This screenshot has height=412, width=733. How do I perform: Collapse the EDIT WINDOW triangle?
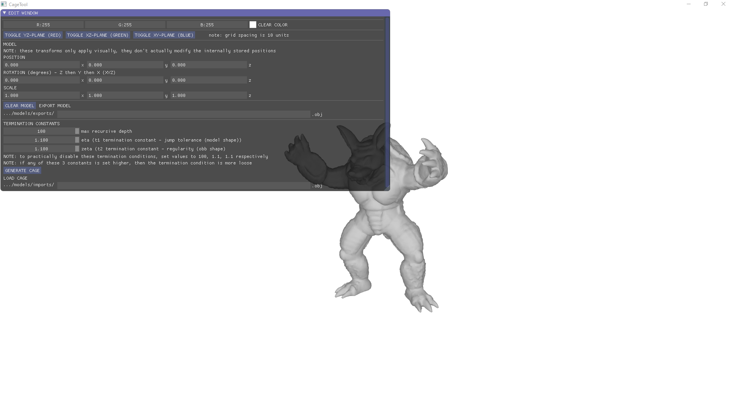(x=4, y=13)
